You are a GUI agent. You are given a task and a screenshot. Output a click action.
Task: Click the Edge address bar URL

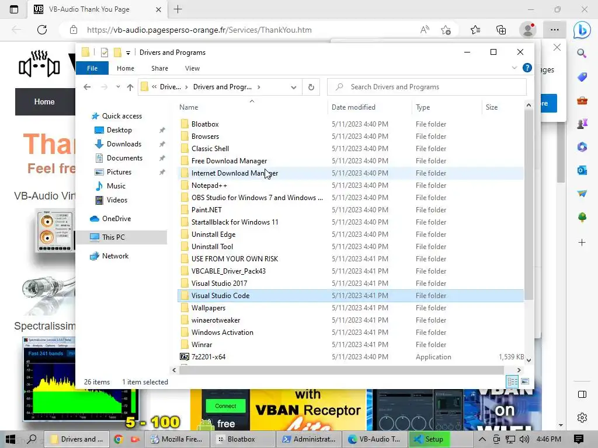click(x=199, y=30)
